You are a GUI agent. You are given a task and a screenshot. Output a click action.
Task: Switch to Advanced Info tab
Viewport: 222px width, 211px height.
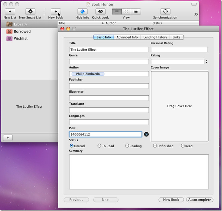click(127, 37)
